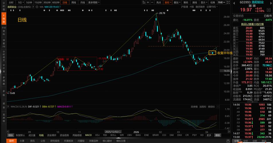Toggle 沪股通 overlay
Image resolution: width=273 pixels, height=143 pixels.
184,7
